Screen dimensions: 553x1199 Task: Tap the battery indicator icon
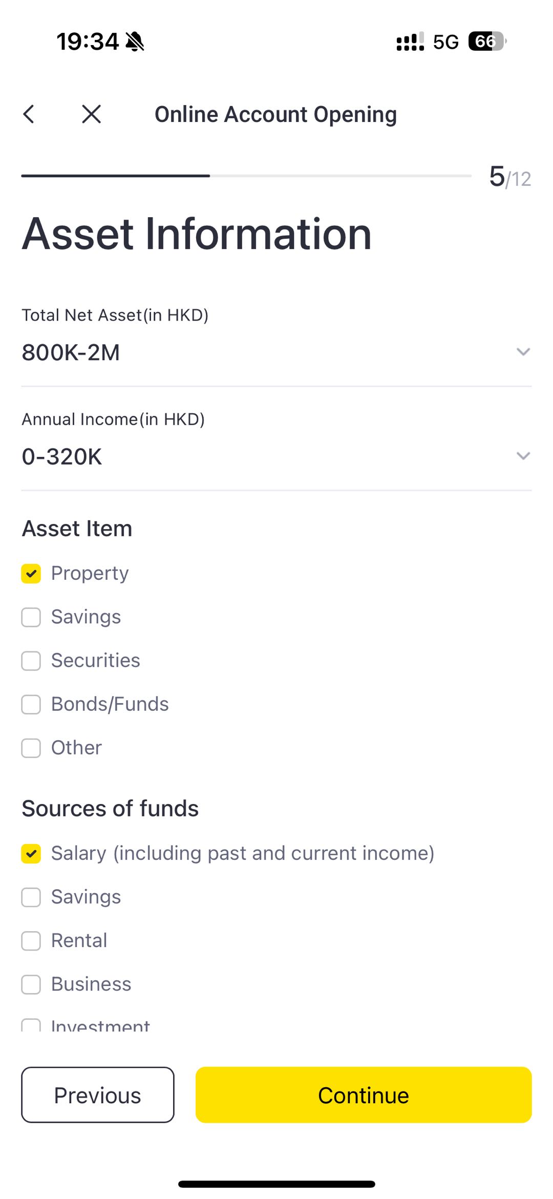pos(486,41)
